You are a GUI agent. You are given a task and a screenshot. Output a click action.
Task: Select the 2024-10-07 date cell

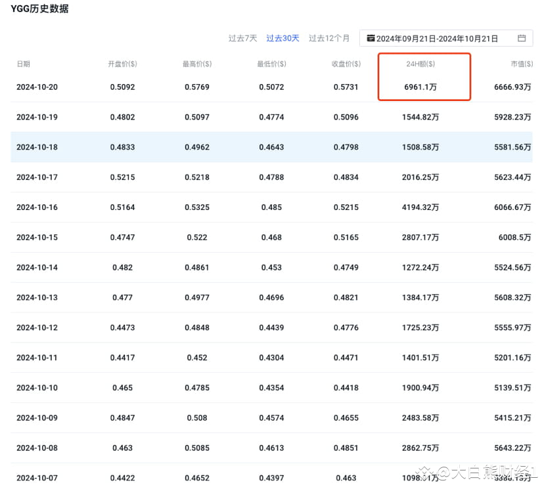37,478
